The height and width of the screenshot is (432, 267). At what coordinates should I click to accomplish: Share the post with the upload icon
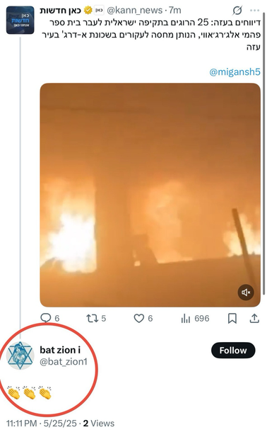pos(254,318)
